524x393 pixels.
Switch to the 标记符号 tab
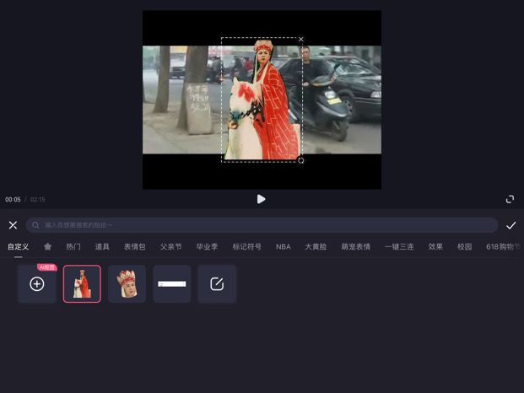(247, 247)
